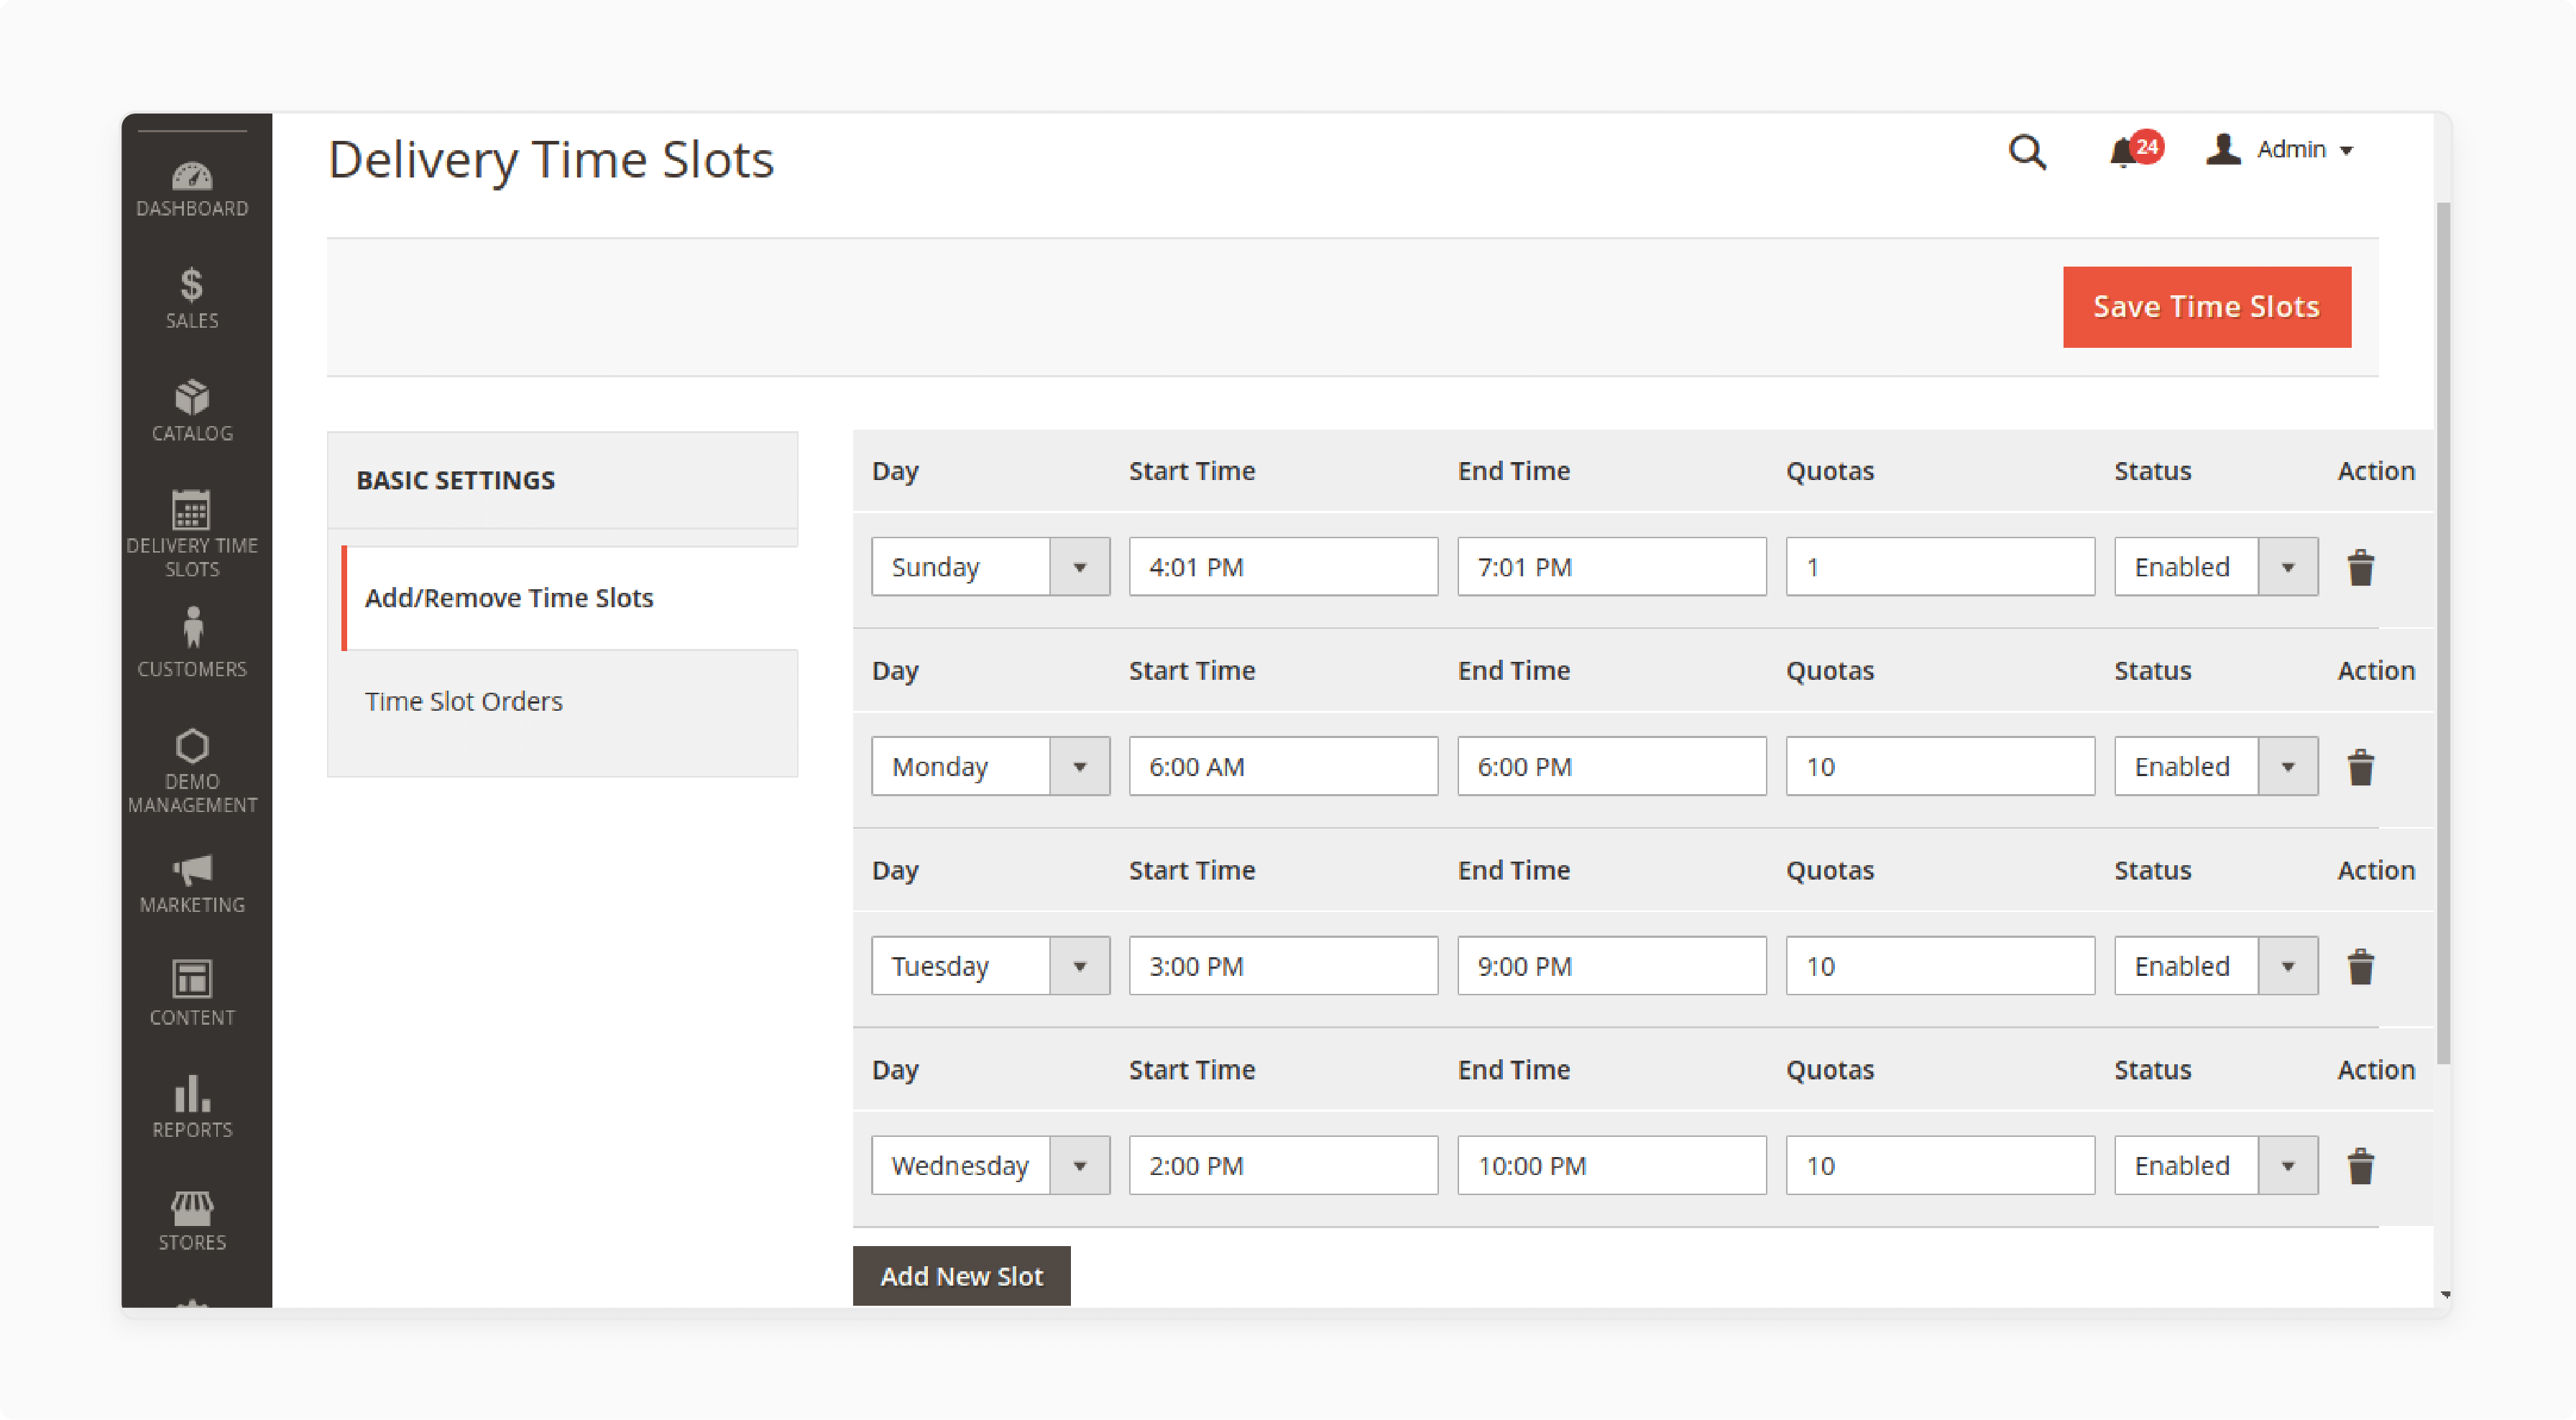2576x1420 pixels.
Task: Open the Sales dollar icon
Action: pyautogui.click(x=191, y=285)
